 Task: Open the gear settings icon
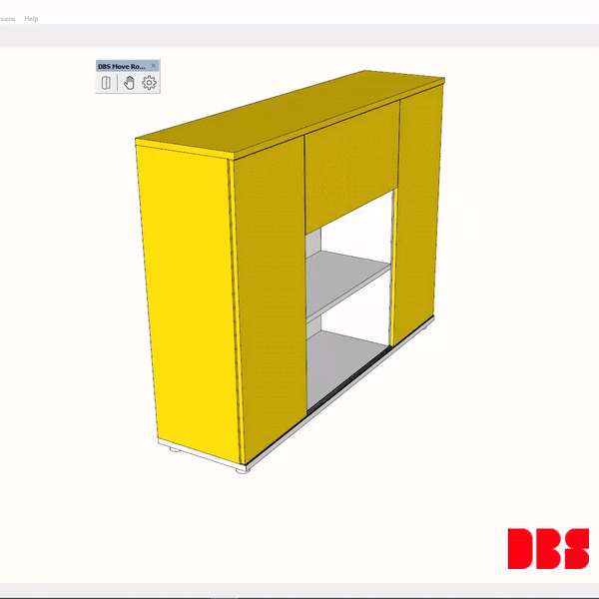pos(149,83)
